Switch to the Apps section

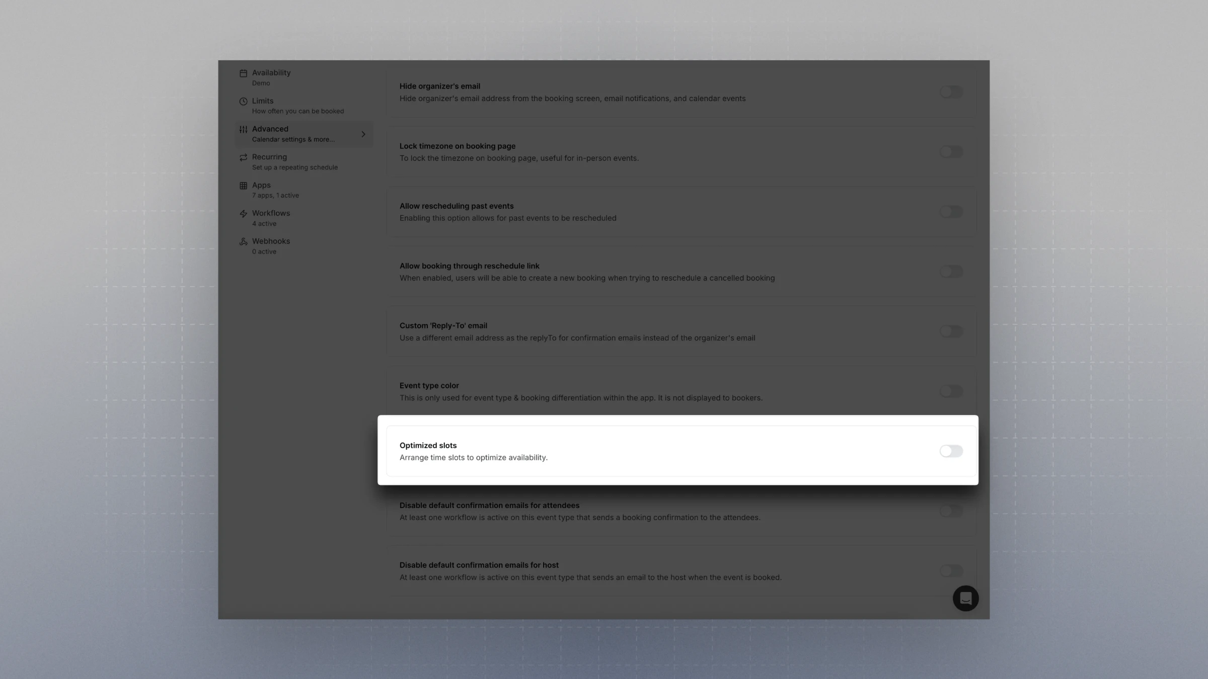261,185
